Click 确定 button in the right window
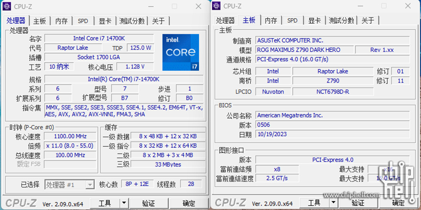This screenshot has width=421, height=210. (x=399, y=203)
